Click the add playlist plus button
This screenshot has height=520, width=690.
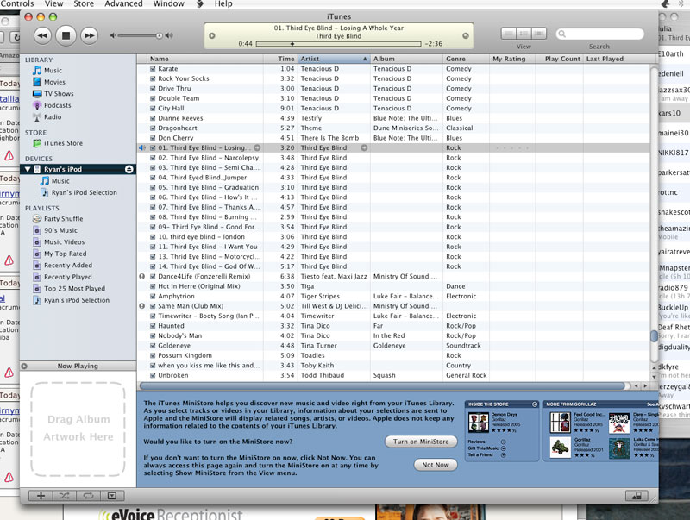coord(41,496)
